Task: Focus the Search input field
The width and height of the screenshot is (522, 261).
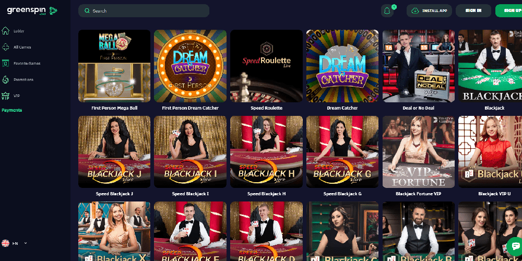Action: point(144,10)
